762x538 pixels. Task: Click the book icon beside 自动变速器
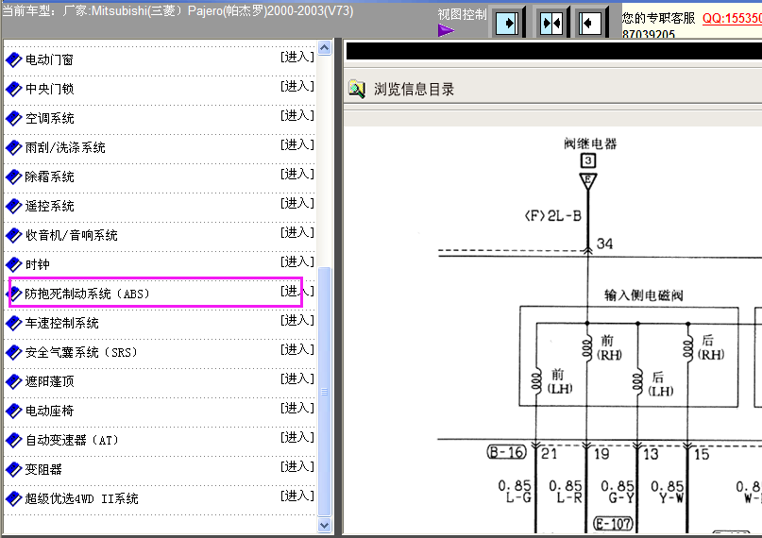point(13,440)
